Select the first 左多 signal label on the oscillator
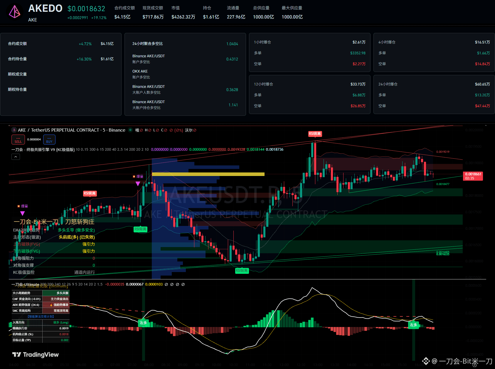495x369 pixels. tap(143, 323)
